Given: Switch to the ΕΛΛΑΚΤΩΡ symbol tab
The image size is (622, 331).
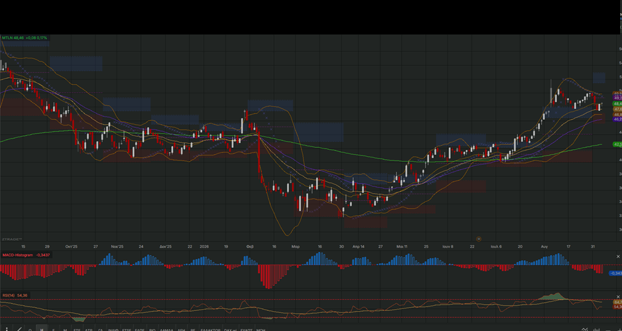Looking at the screenshot, I should pos(210,330).
